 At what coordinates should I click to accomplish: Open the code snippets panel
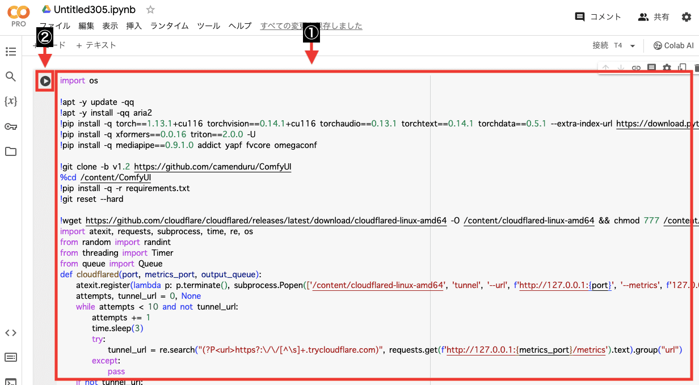point(10,333)
